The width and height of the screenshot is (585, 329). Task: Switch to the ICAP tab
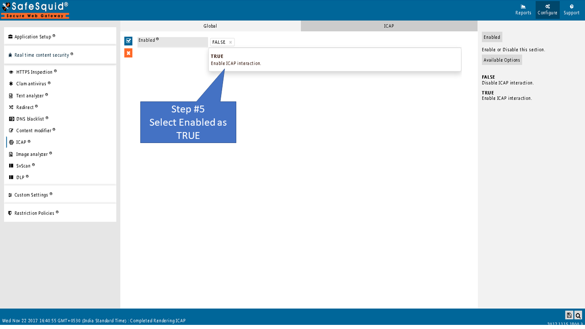pos(388,26)
